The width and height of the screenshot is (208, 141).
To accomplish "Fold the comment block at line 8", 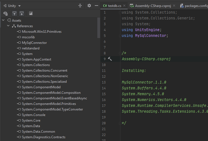I will point(120,53).
